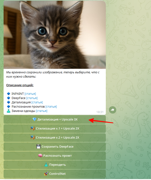Click the masks icon on Стилизация v.1
The image size is (151, 180).
33,129
